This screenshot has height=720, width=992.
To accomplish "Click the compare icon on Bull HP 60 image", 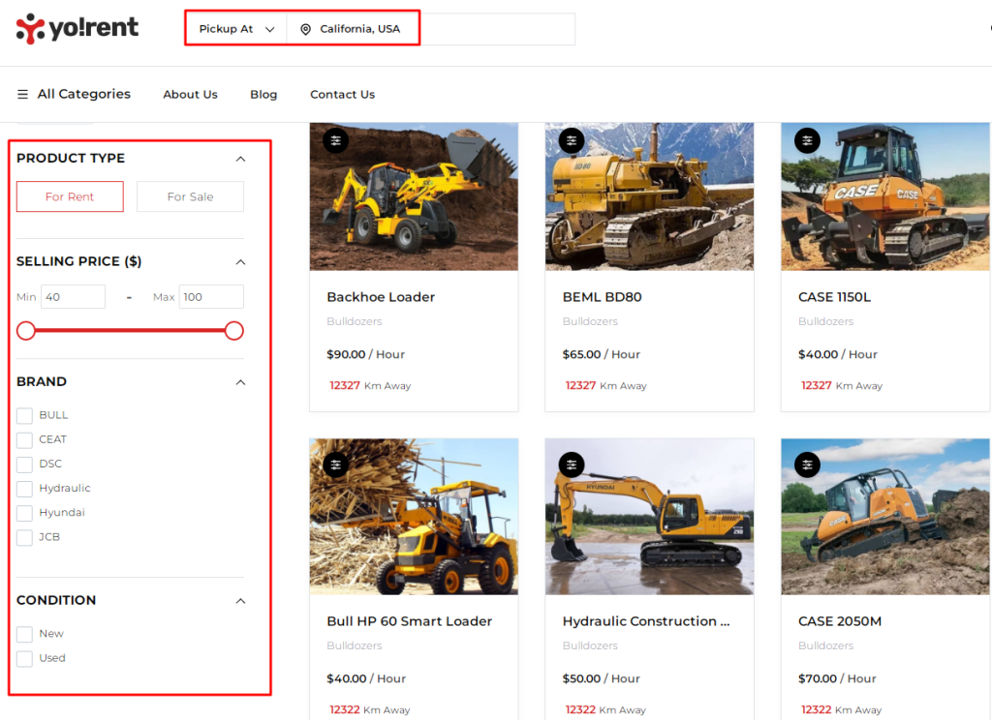I will (x=335, y=465).
